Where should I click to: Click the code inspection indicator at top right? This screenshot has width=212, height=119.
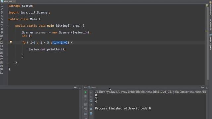point(207,5)
